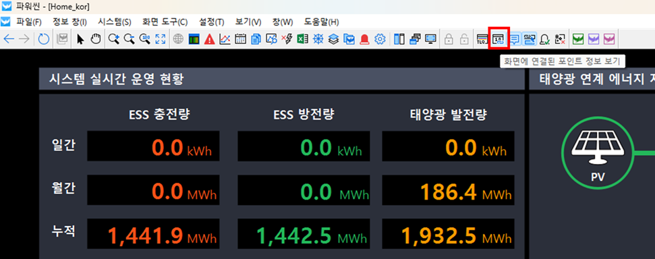Click the purple W logo toolbar icon

click(x=594, y=39)
